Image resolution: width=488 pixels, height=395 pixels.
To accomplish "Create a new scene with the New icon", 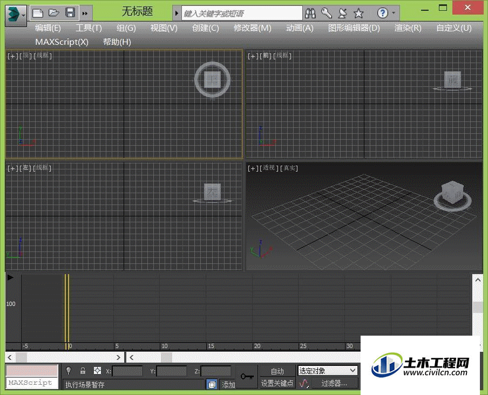I will [x=38, y=13].
